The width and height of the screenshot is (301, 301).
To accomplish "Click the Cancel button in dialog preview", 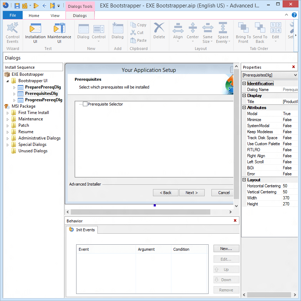I will click(x=223, y=193).
